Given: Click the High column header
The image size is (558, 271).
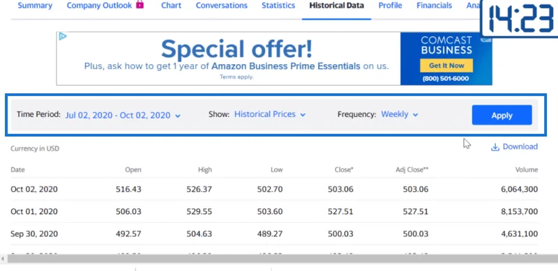Looking at the screenshot, I should [x=205, y=170].
